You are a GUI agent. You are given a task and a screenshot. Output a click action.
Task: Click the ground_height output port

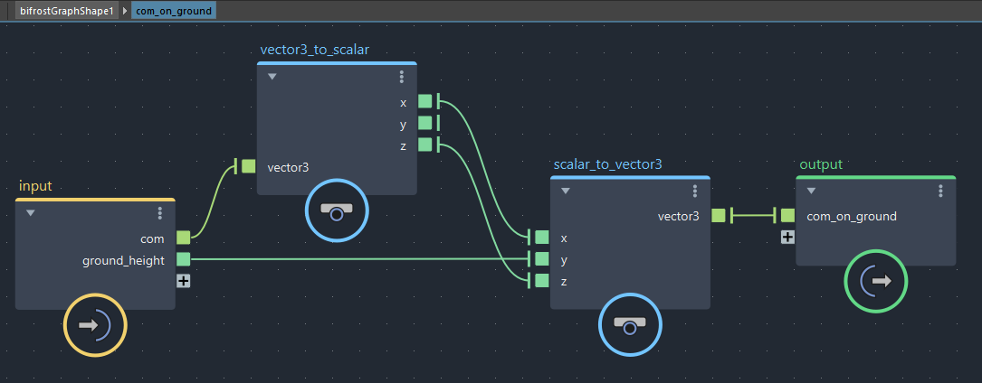(184, 260)
